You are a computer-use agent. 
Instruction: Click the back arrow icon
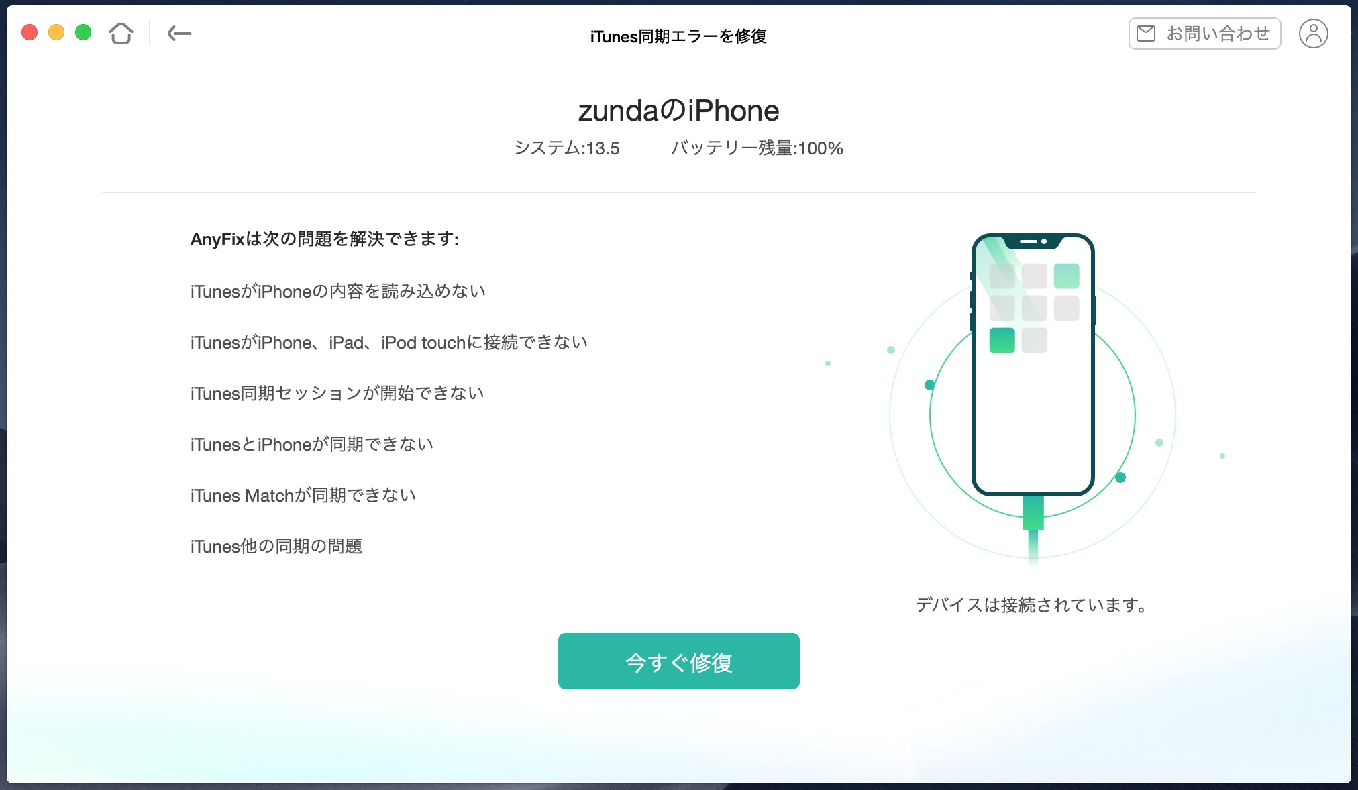point(179,33)
